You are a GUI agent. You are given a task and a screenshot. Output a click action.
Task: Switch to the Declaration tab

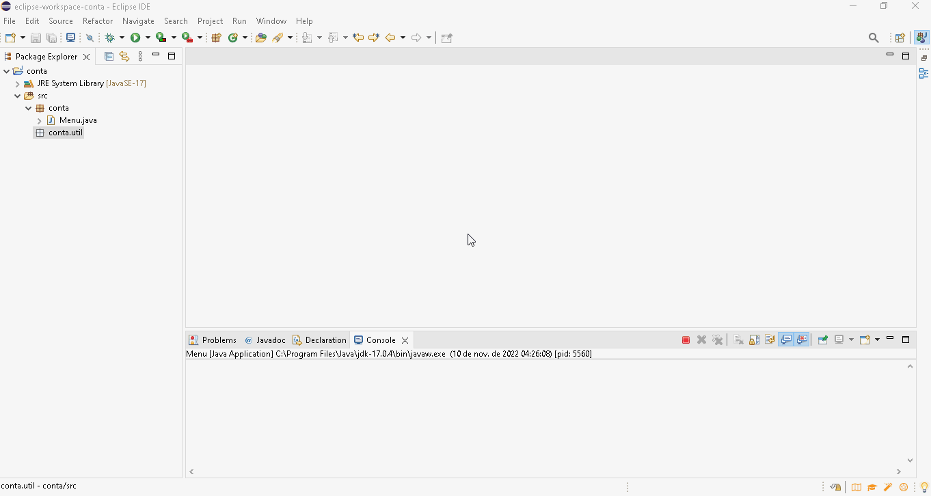(320, 340)
